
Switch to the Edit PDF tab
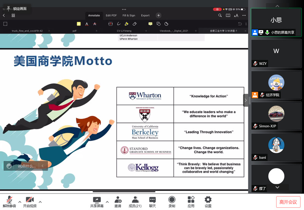[x=111, y=15]
